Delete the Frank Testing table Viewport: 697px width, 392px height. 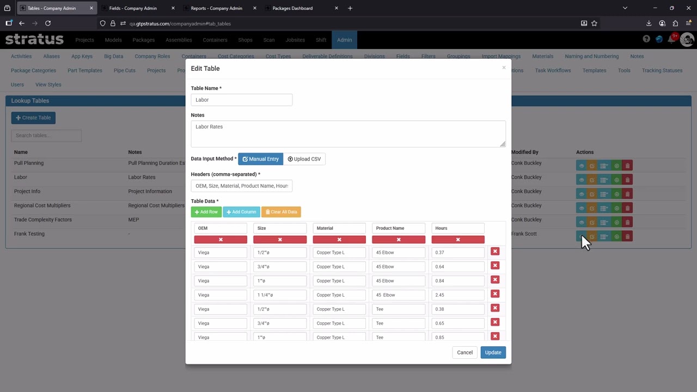pyautogui.click(x=627, y=236)
